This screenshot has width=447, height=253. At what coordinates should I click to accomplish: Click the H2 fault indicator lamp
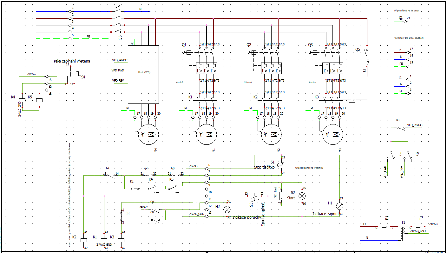pos(227,210)
